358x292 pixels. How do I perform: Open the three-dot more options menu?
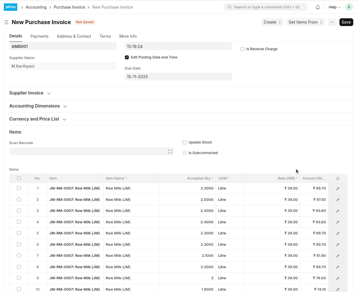[x=332, y=22]
